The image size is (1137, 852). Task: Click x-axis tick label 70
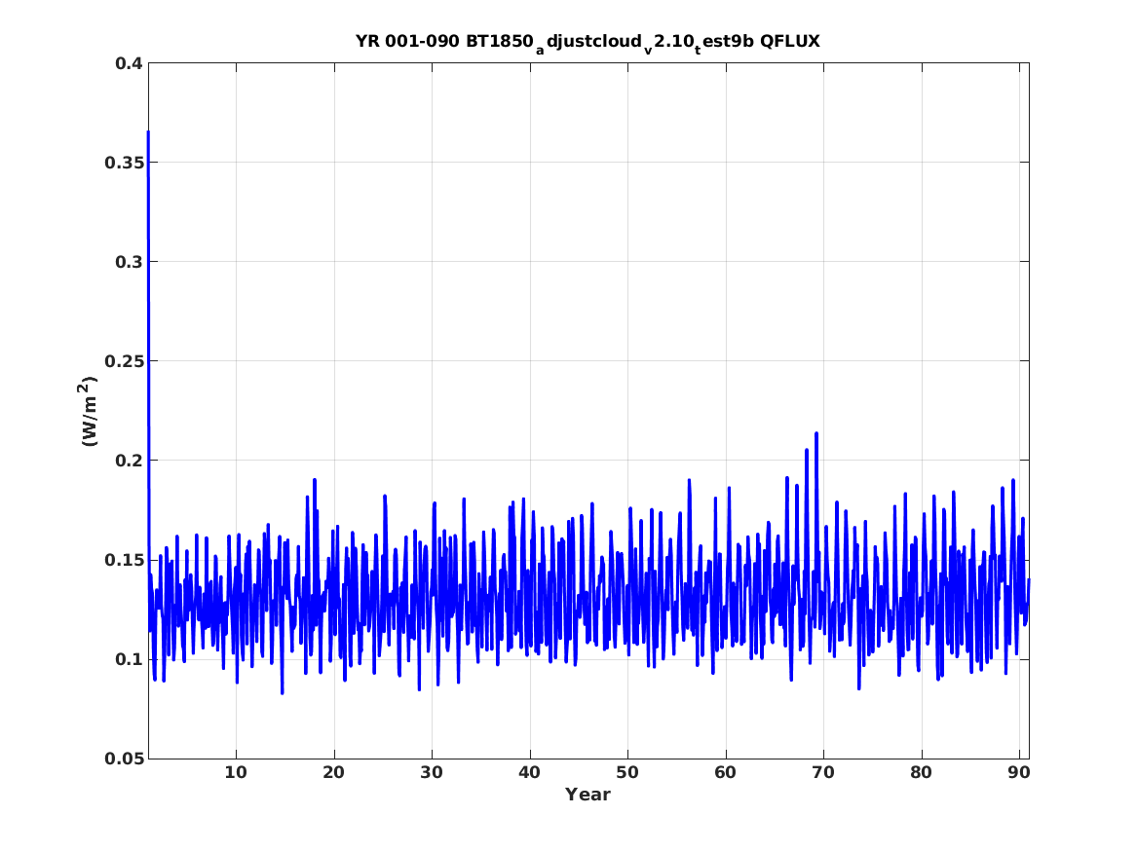(823, 773)
